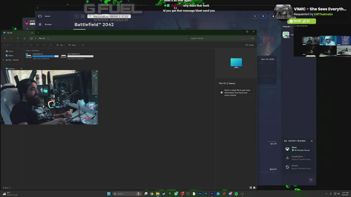Open After Effects from taskbar

pyautogui.click(x=200, y=194)
